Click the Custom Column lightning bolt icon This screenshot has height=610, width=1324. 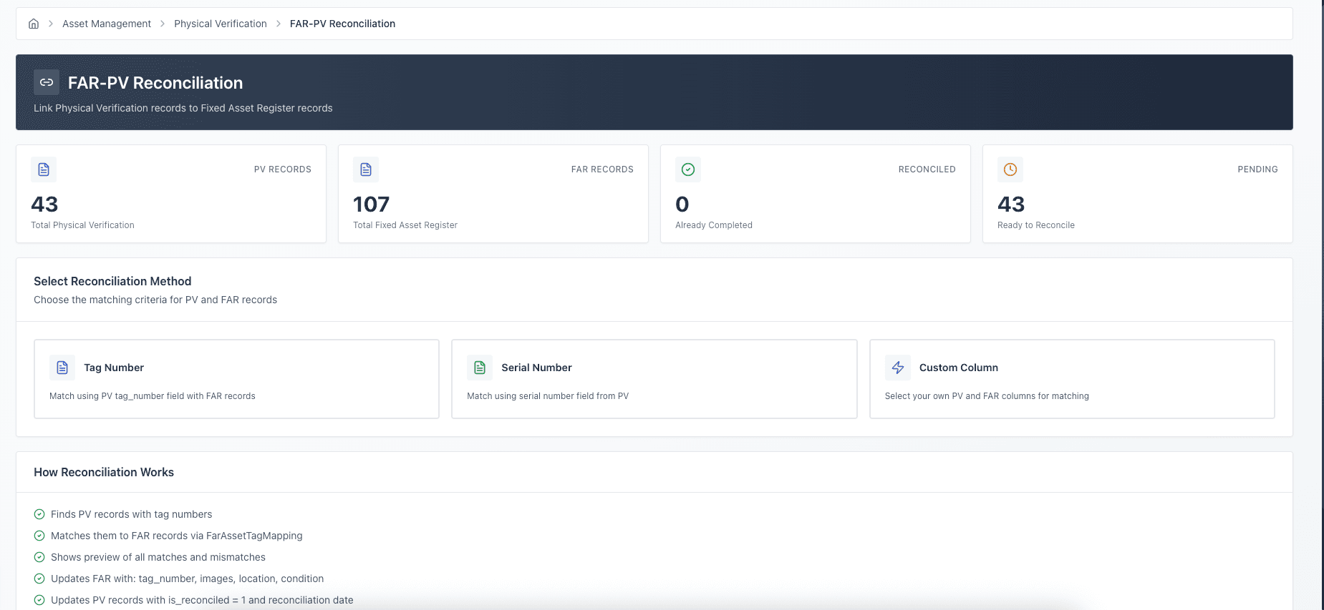[x=898, y=368]
